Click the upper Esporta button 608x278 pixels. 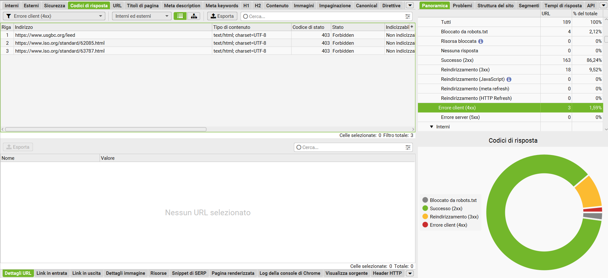pyautogui.click(x=222, y=16)
